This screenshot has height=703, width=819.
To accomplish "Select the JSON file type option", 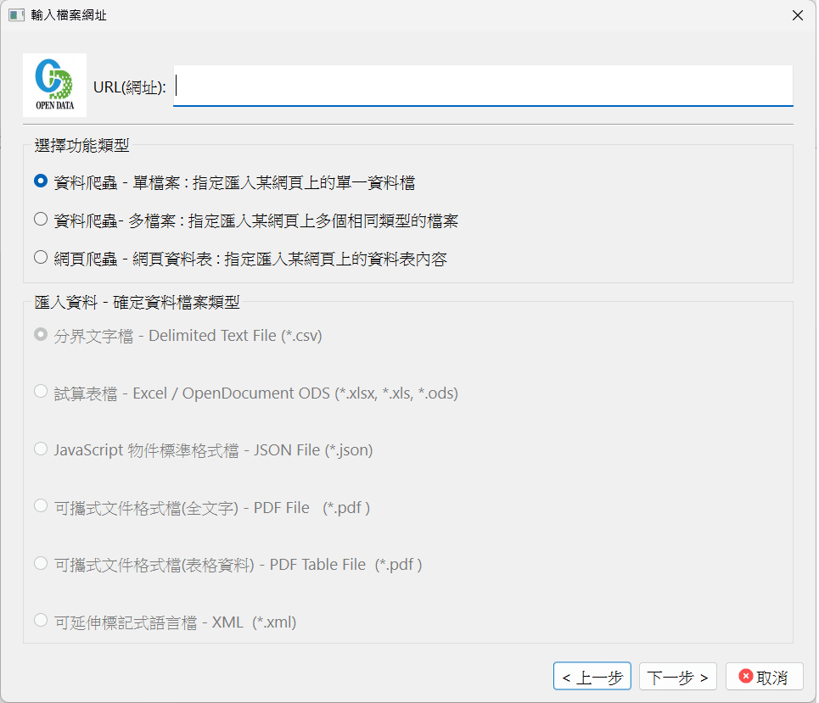I will 40,449.
